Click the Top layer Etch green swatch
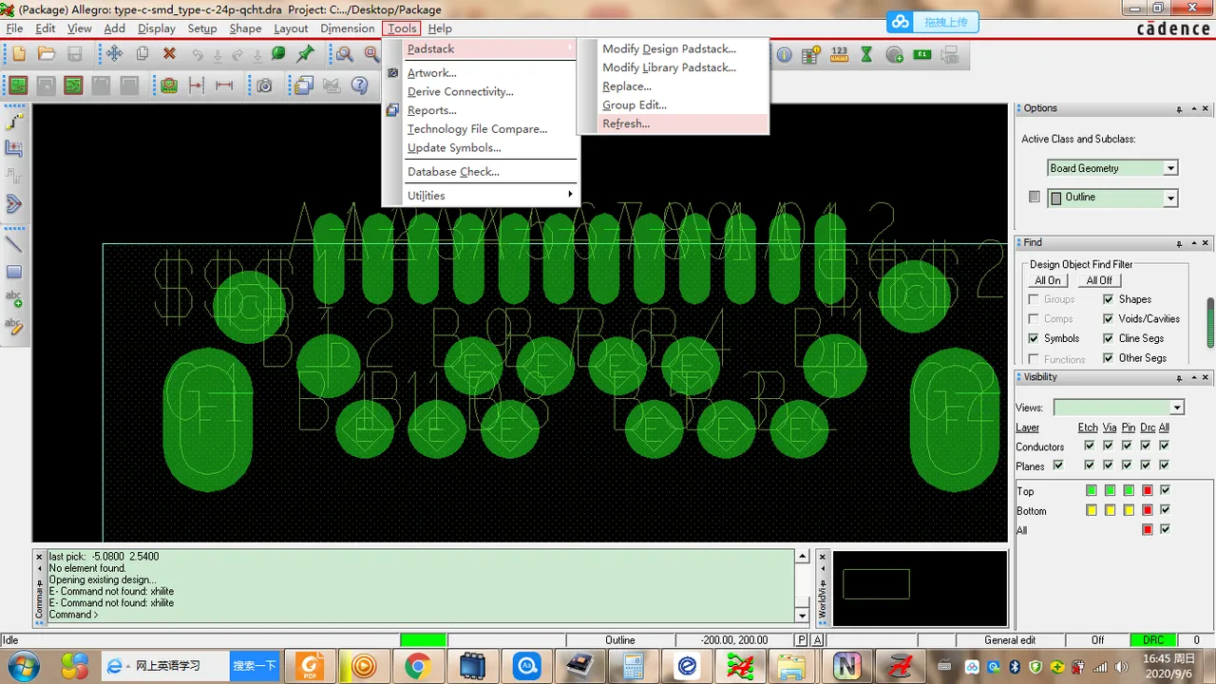 coord(1091,490)
